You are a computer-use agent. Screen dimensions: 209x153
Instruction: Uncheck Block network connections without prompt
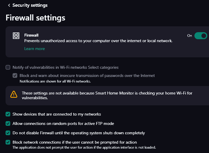point(8,142)
